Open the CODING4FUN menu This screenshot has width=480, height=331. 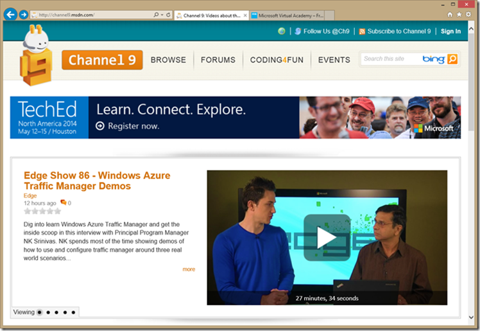(x=277, y=60)
